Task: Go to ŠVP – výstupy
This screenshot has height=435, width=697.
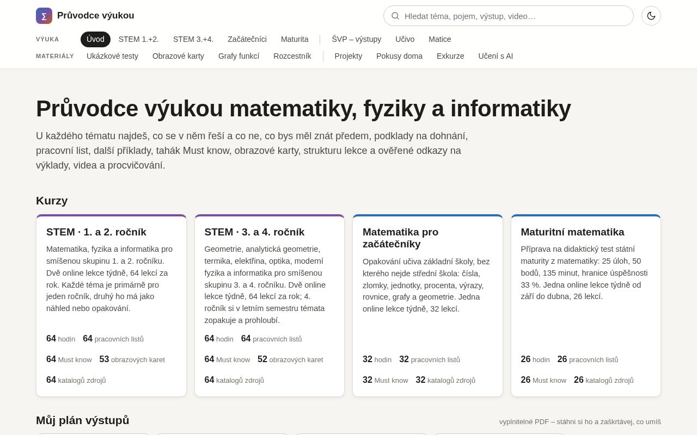Action: (357, 39)
